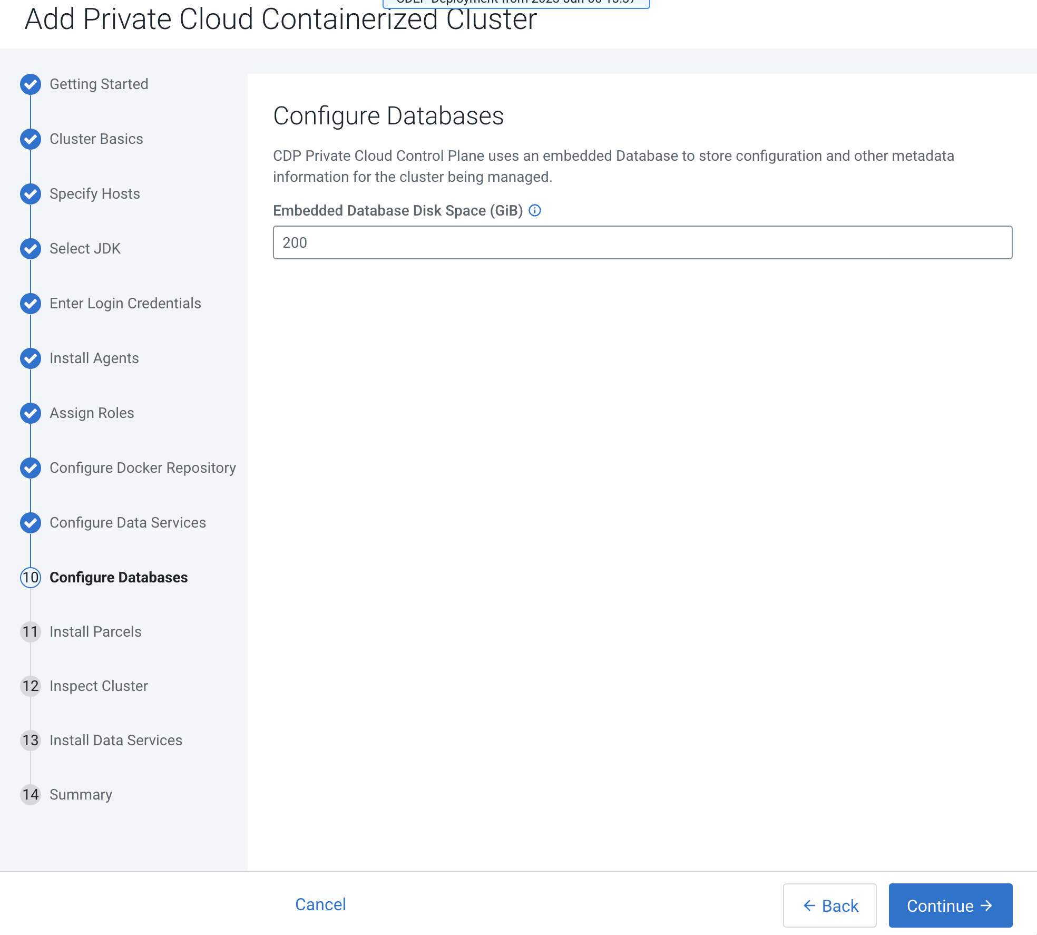Click the Install Agents checkmark icon
The height and width of the screenshot is (935, 1037).
click(31, 358)
